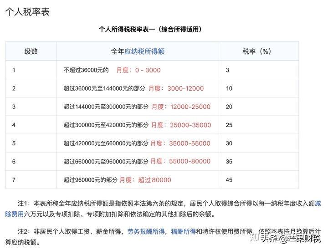Click the 级数 column header
328x250 pixels.
pos(31,51)
